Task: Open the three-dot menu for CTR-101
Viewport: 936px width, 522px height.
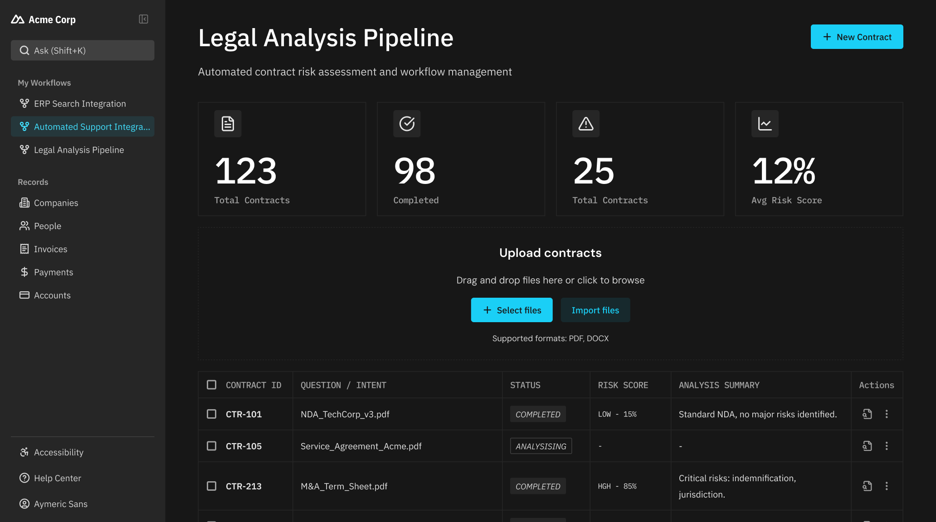Action: [x=887, y=414]
